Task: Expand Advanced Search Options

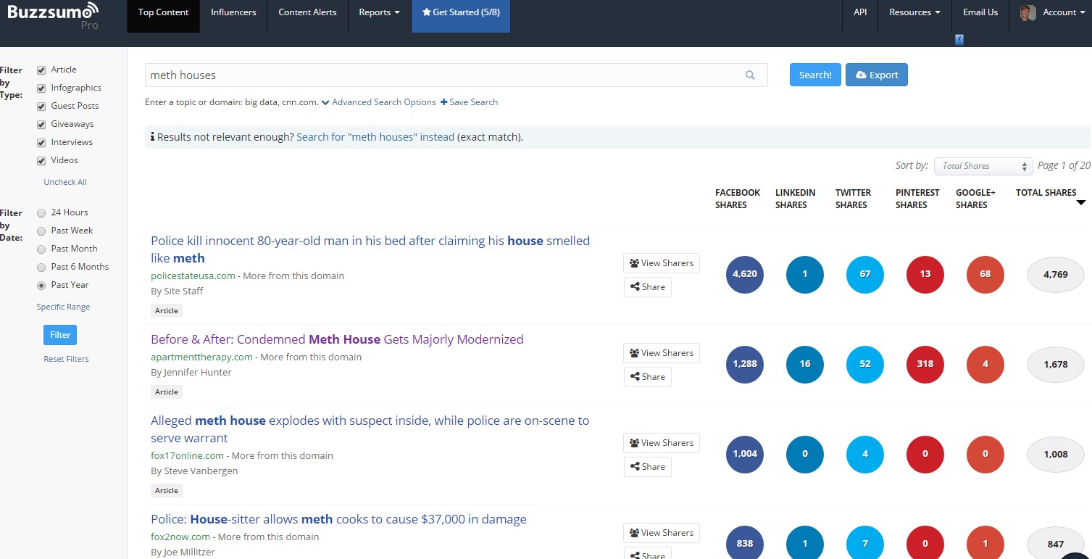Action: coord(379,102)
